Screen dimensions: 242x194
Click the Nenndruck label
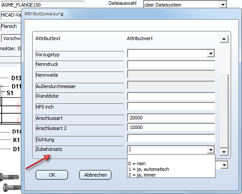[x=80, y=64]
